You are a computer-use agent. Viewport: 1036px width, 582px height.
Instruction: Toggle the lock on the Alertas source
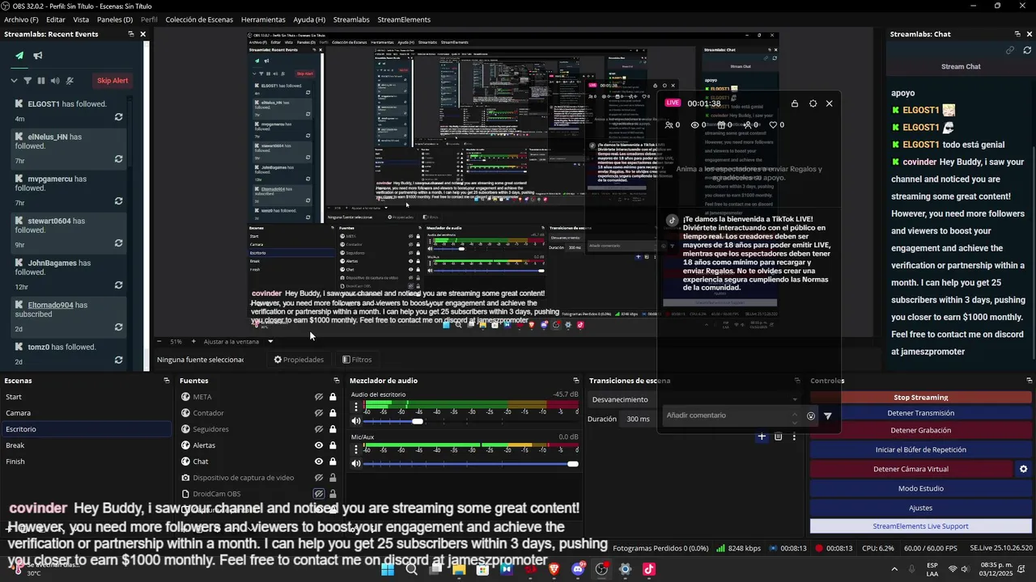click(333, 445)
